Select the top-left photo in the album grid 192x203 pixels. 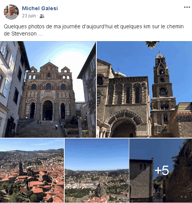(48, 89)
